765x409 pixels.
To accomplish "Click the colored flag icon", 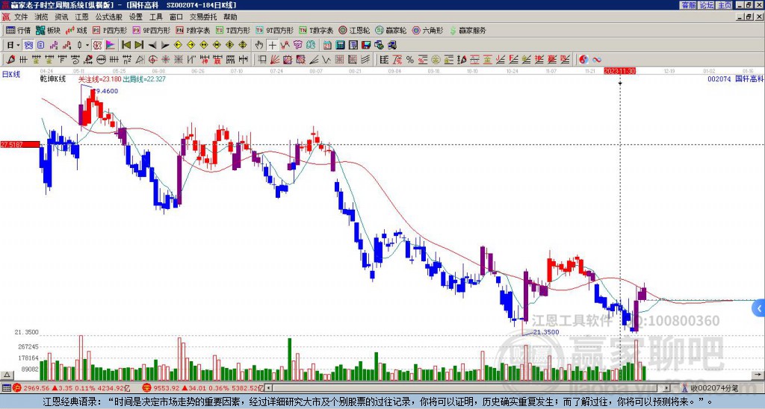I will 111,46.
